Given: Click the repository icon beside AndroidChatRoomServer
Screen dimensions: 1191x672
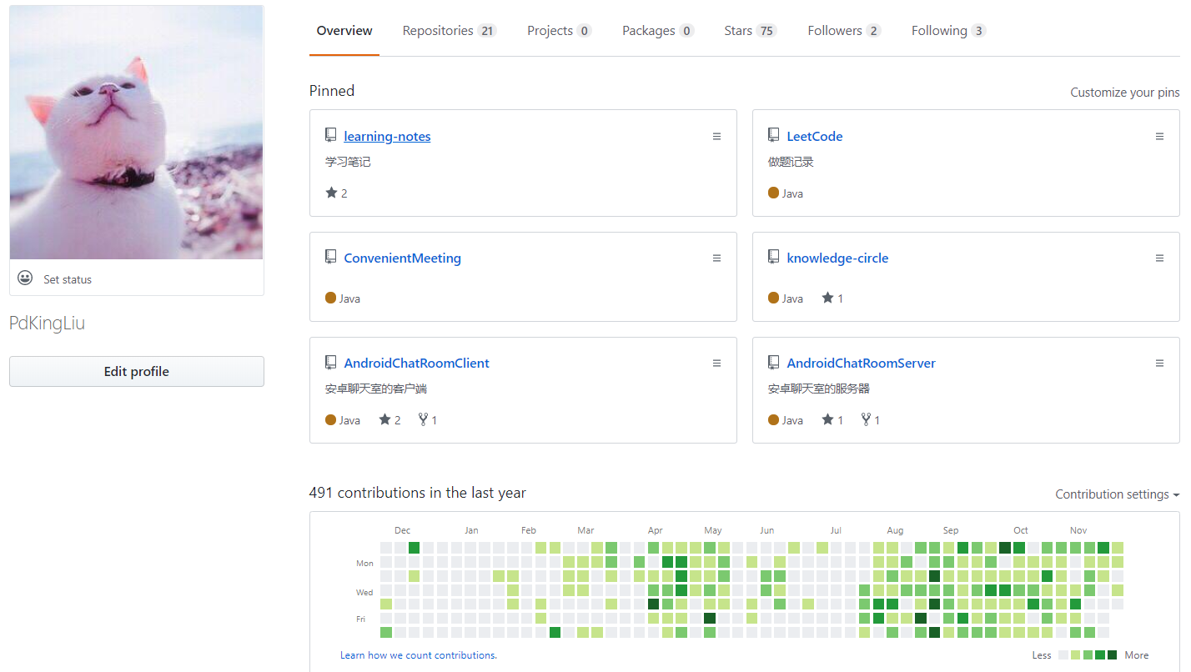Looking at the screenshot, I should tap(773, 362).
